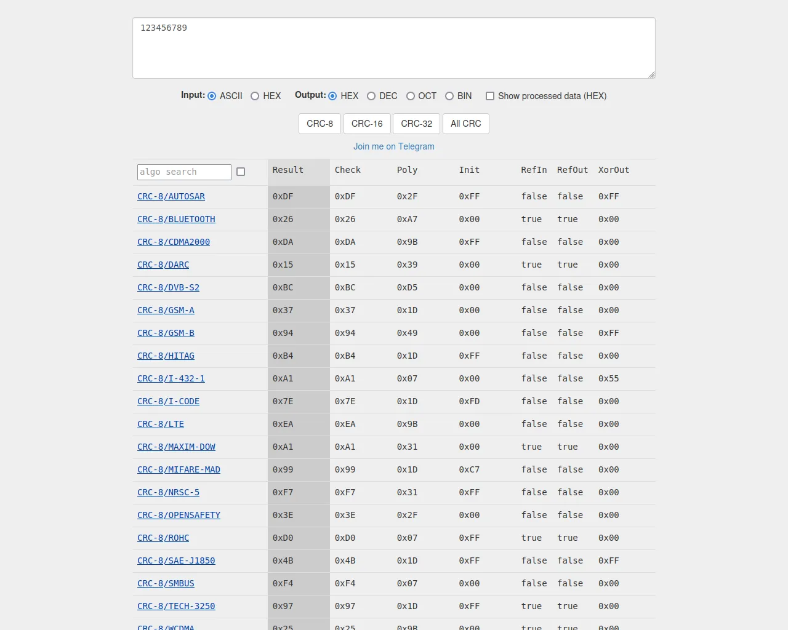Click inside the 123456789 text area
Viewport: 788px width, 630px height.
(x=394, y=48)
